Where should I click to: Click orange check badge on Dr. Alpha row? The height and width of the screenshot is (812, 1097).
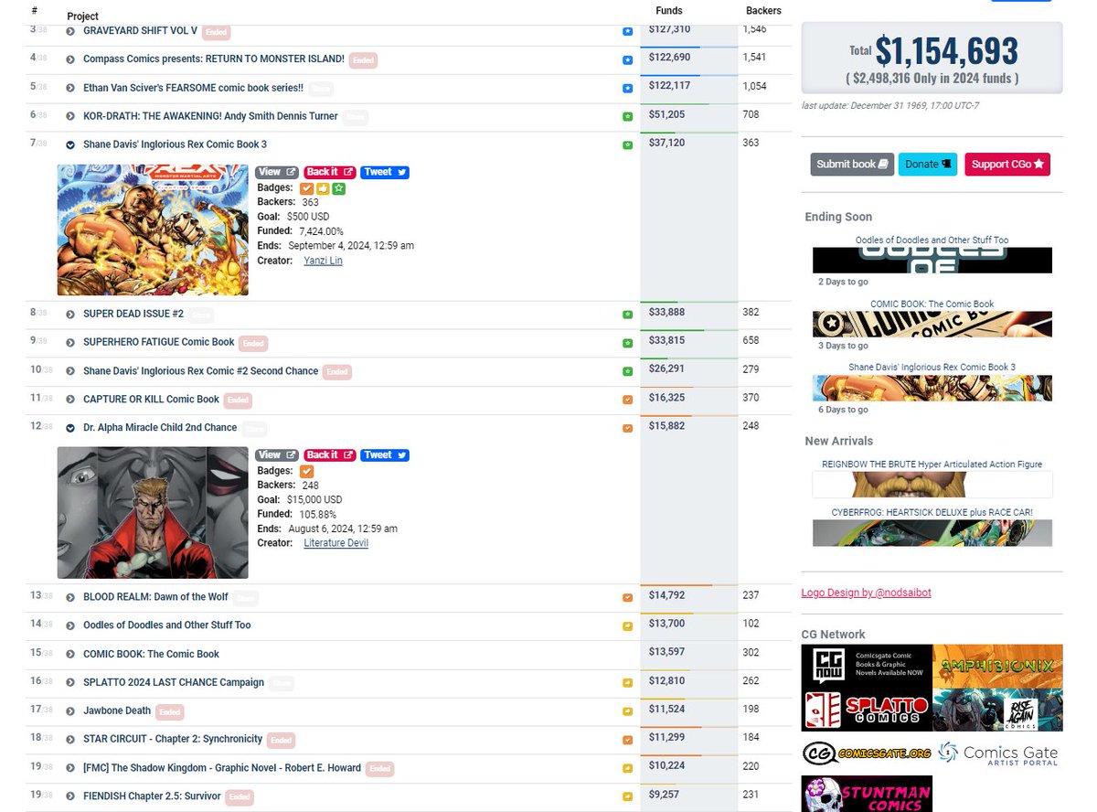coord(627,428)
